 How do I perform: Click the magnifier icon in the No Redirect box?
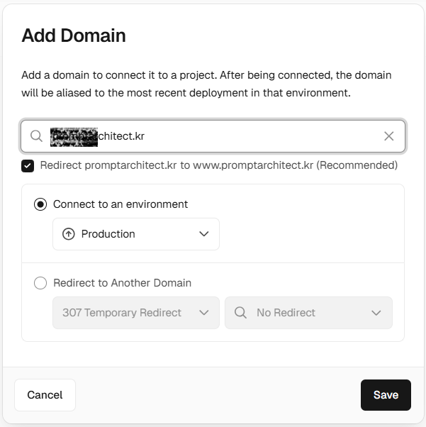pyautogui.click(x=240, y=313)
